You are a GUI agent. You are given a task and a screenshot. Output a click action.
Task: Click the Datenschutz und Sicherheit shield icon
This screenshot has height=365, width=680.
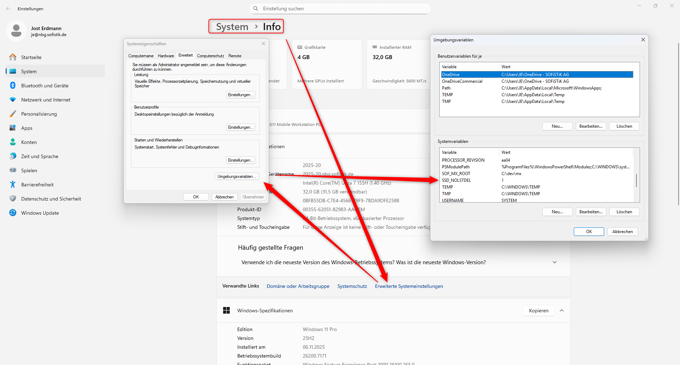click(x=13, y=199)
